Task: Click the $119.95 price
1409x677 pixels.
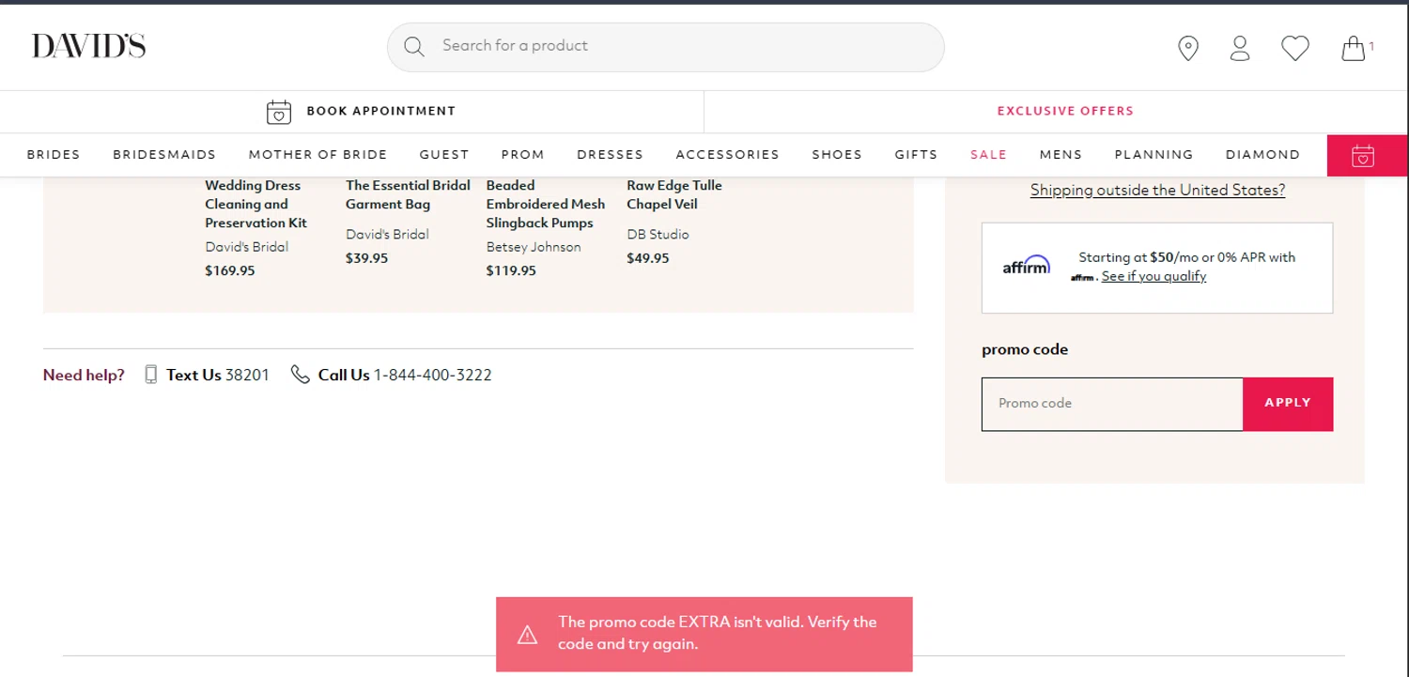Action: pyautogui.click(x=511, y=271)
